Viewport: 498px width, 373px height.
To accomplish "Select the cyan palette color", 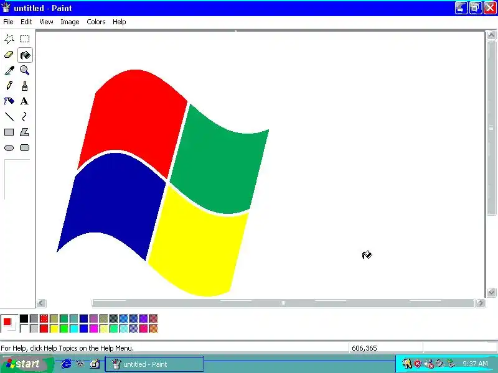I will pyautogui.click(x=73, y=328).
